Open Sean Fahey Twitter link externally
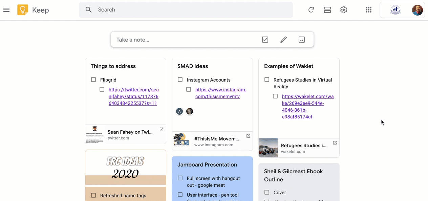This screenshot has width=428, height=201. (162, 129)
